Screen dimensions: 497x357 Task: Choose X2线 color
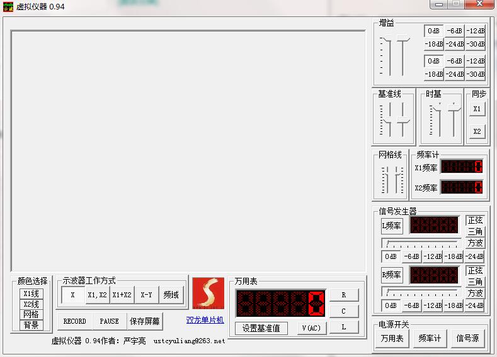coord(31,304)
